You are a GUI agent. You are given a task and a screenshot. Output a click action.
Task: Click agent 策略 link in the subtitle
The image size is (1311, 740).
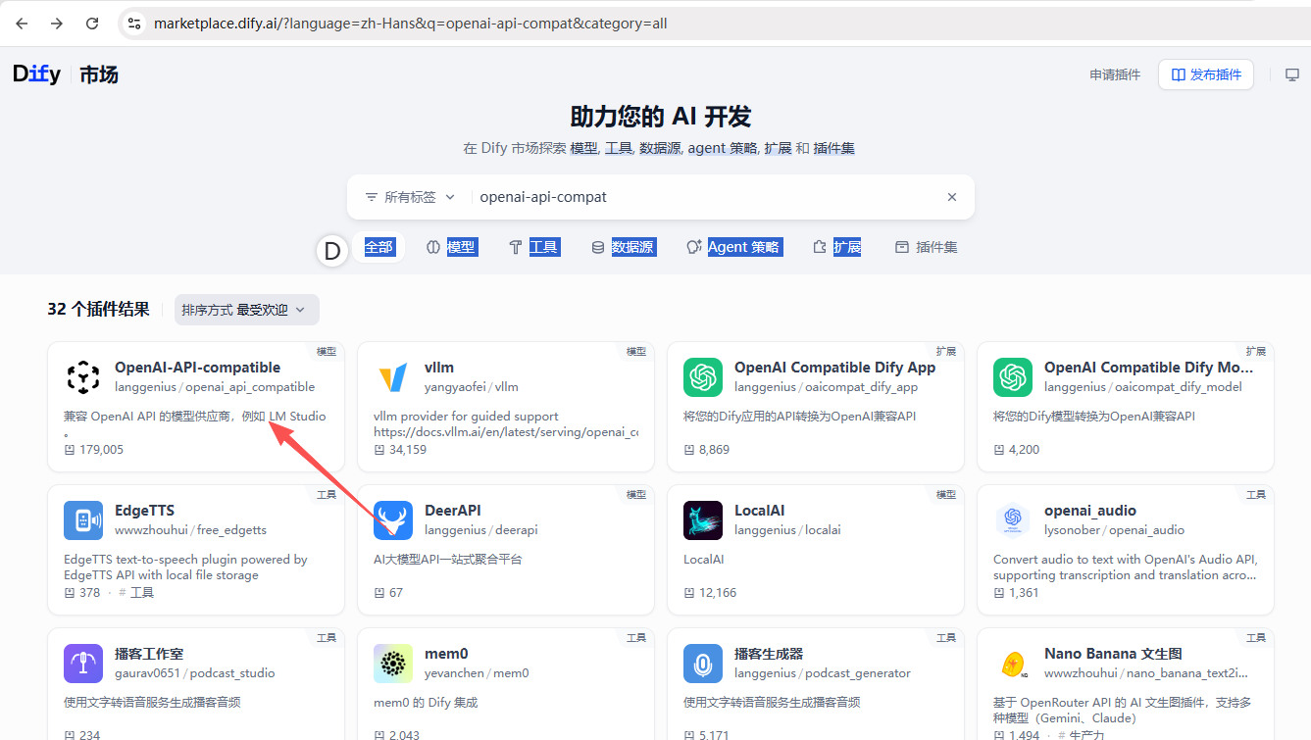pos(723,148)
